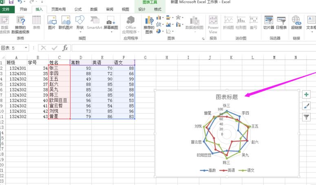This screenshot has height=185, width=316.
Task: Insert a Slicer (切片器)
Action: click(269, 22)
